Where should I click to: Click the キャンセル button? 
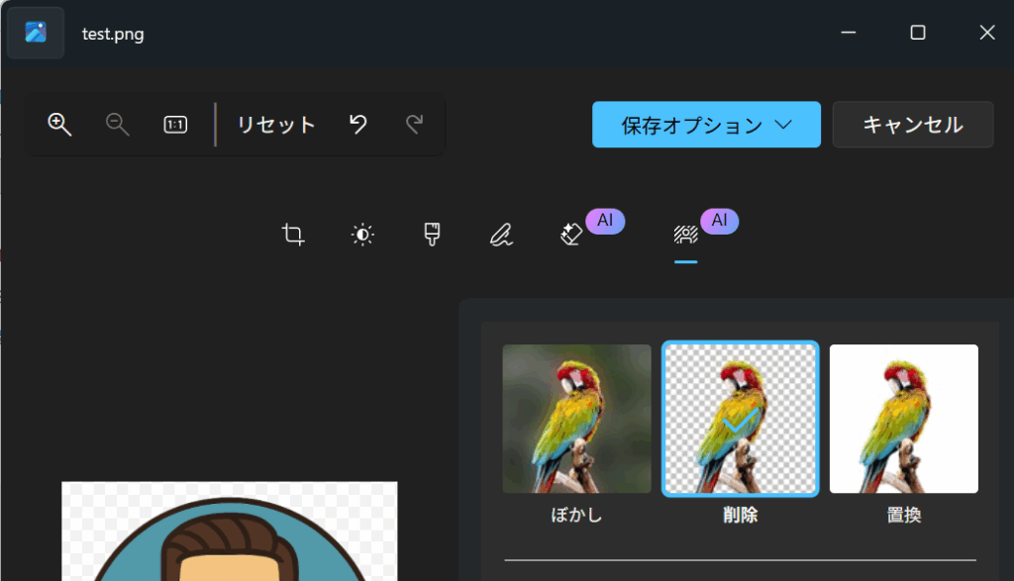point(912,125)
